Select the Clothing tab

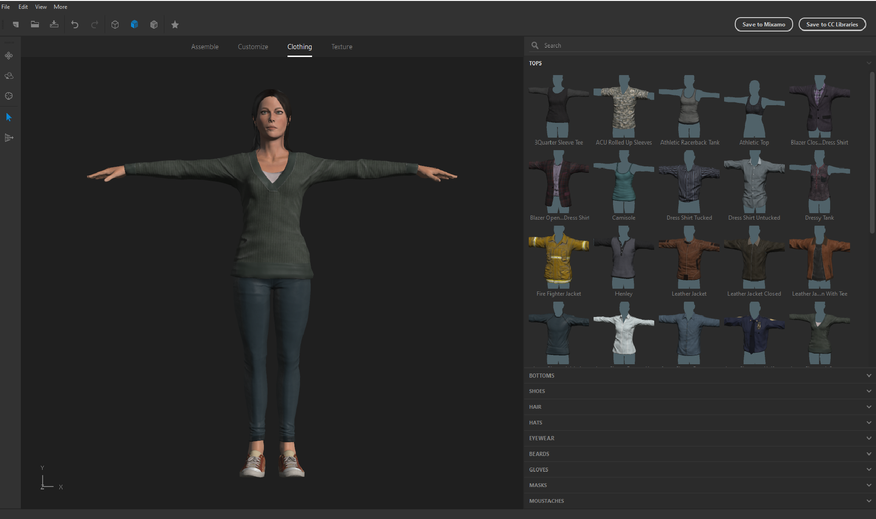coord(300,47)
